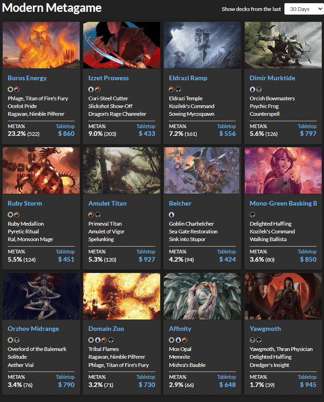Click the white mana icon under Affinity

172,340
